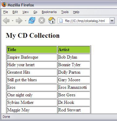The width and height of the screenshot is (117, 121).
Task: Open the File menu
Action: click(x=6, y=12)
